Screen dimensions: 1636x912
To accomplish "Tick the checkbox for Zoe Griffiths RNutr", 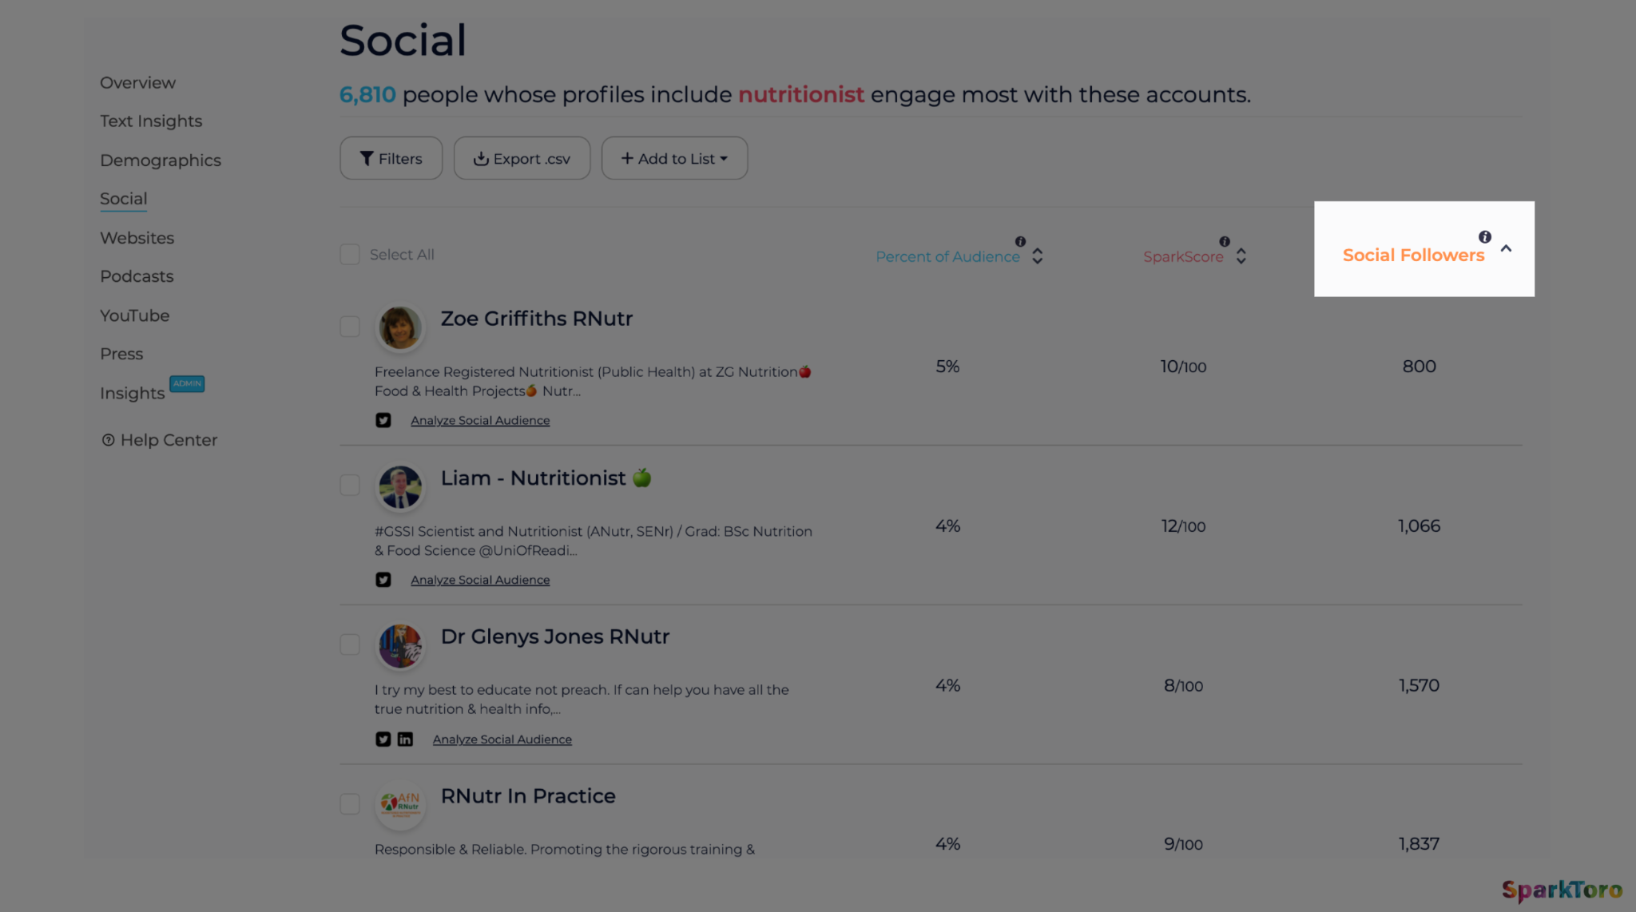I will coord(350,327).
